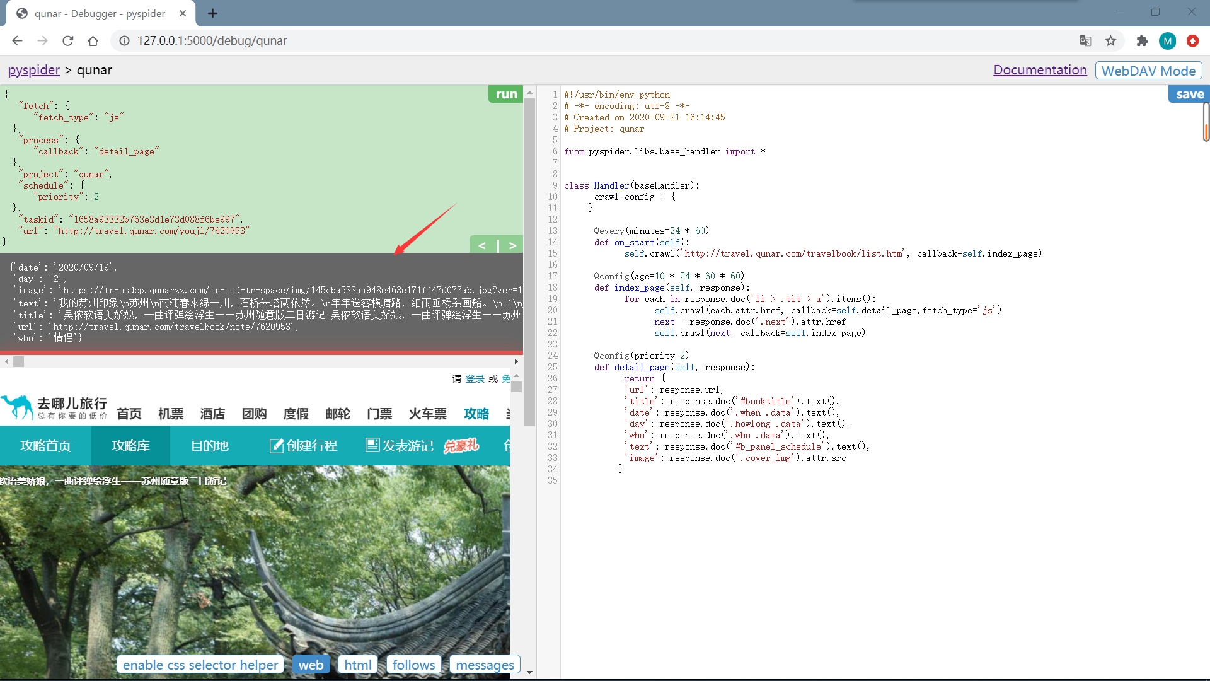Bookmark this page with the star icon
Screen dimensions: 1210x681
pos(1110,41)
